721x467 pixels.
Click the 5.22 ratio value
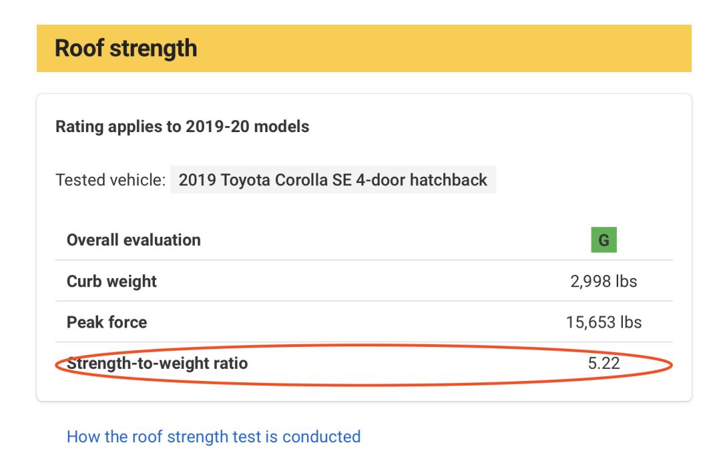(604, 364)
